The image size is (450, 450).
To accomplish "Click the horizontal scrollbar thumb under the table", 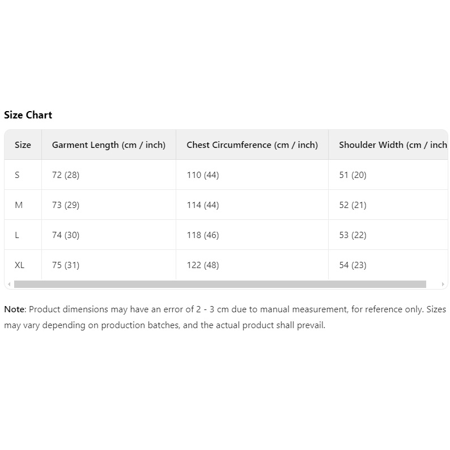I will click(x=220, y=285).
